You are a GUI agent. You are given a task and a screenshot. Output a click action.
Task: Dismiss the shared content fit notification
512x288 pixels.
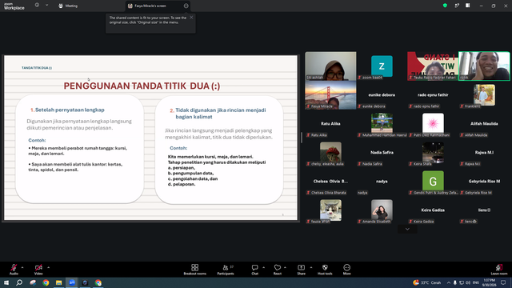[x=191, y=18]
